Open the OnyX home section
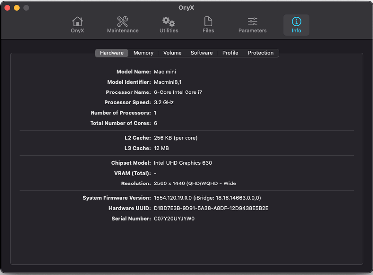373x275 pixels. click(77, 25)
